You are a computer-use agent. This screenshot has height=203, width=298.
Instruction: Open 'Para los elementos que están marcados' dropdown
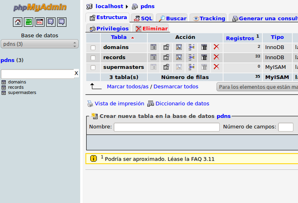[257, 87]
